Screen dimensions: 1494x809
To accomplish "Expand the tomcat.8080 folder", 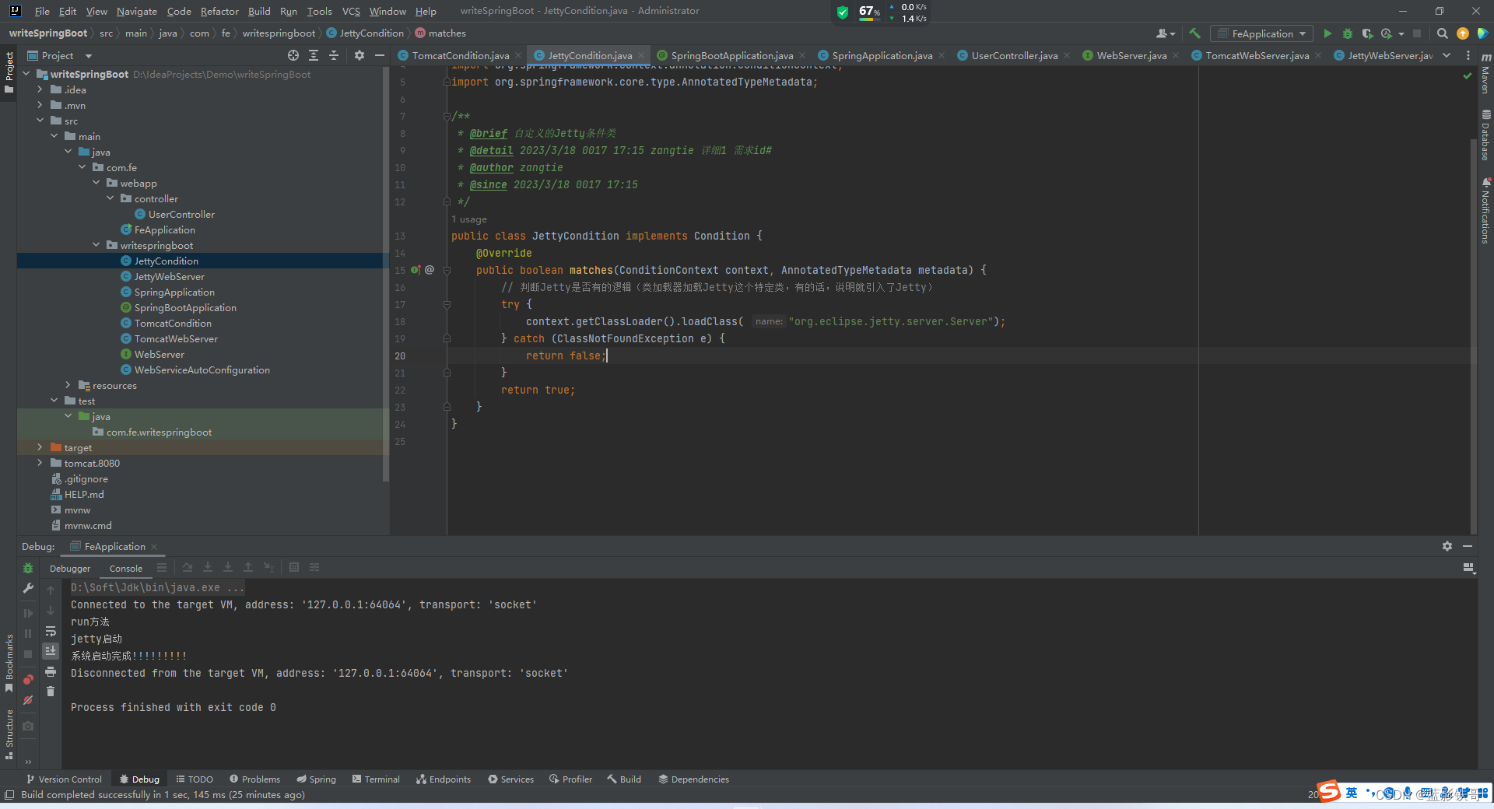I will [x=40, y=463].
